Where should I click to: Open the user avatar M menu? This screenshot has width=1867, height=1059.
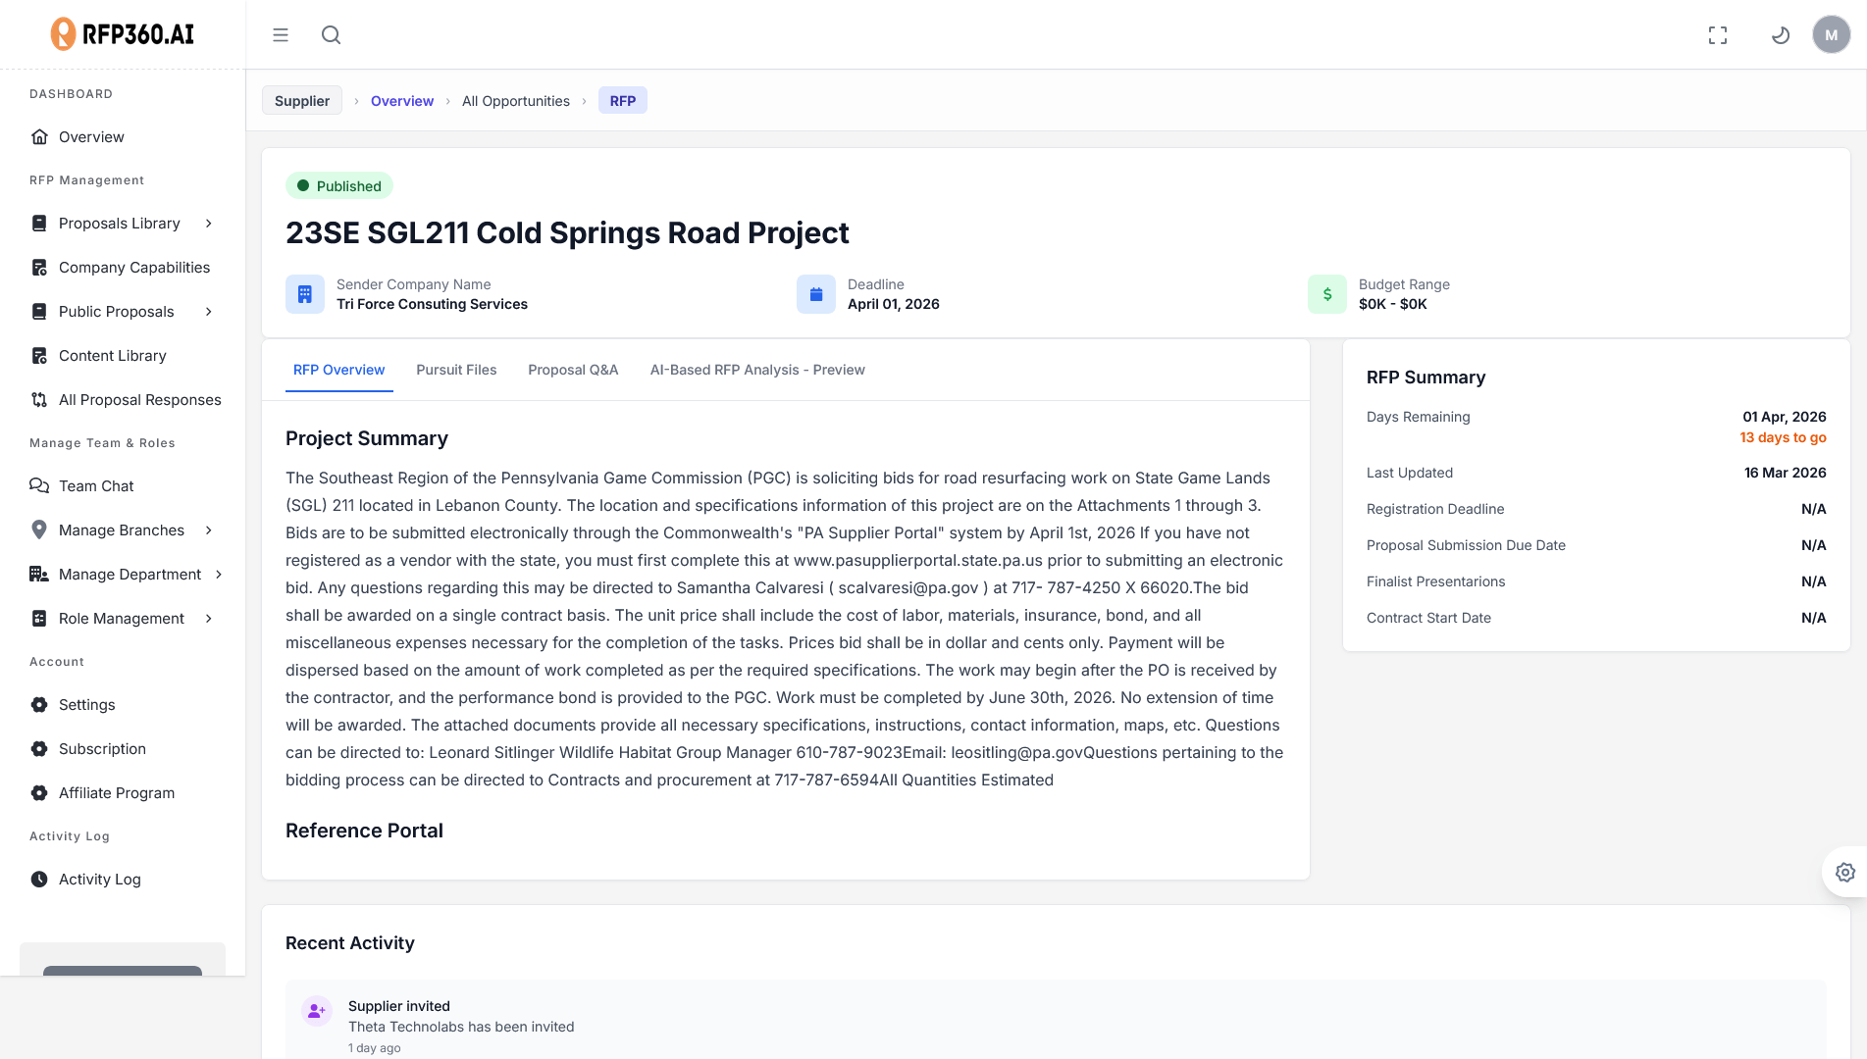1831,35
